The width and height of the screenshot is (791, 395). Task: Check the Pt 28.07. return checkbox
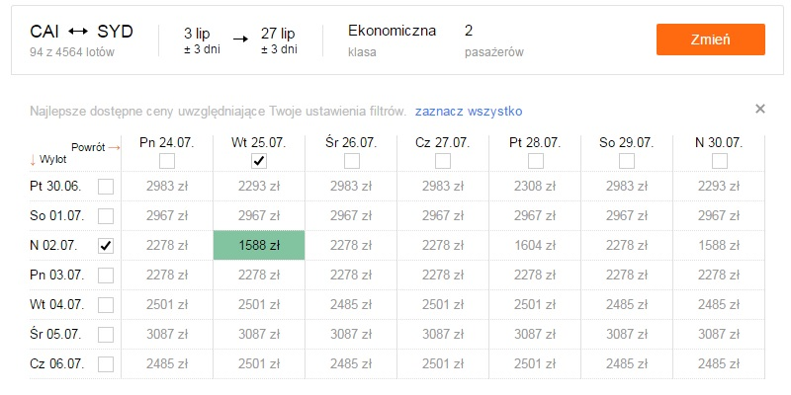pyautogui.click(x=535, y=161)
